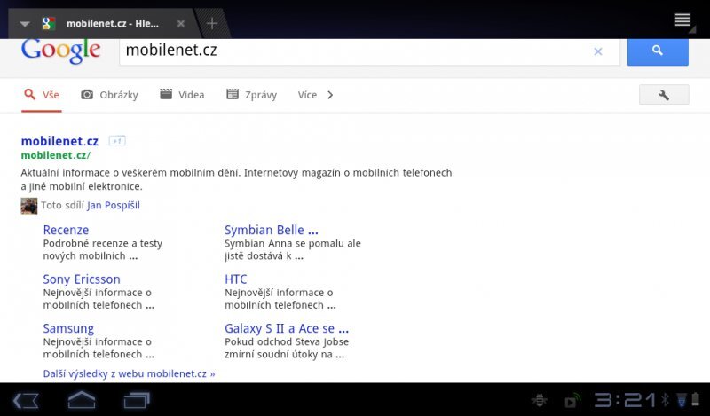Open the Sony Ericsson sitelink

pyautogui.click(x=82, y=279)
